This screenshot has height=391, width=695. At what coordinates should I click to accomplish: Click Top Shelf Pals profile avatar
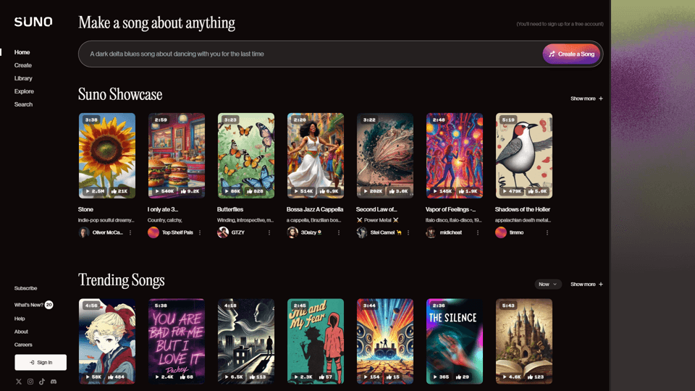point(153,232)
